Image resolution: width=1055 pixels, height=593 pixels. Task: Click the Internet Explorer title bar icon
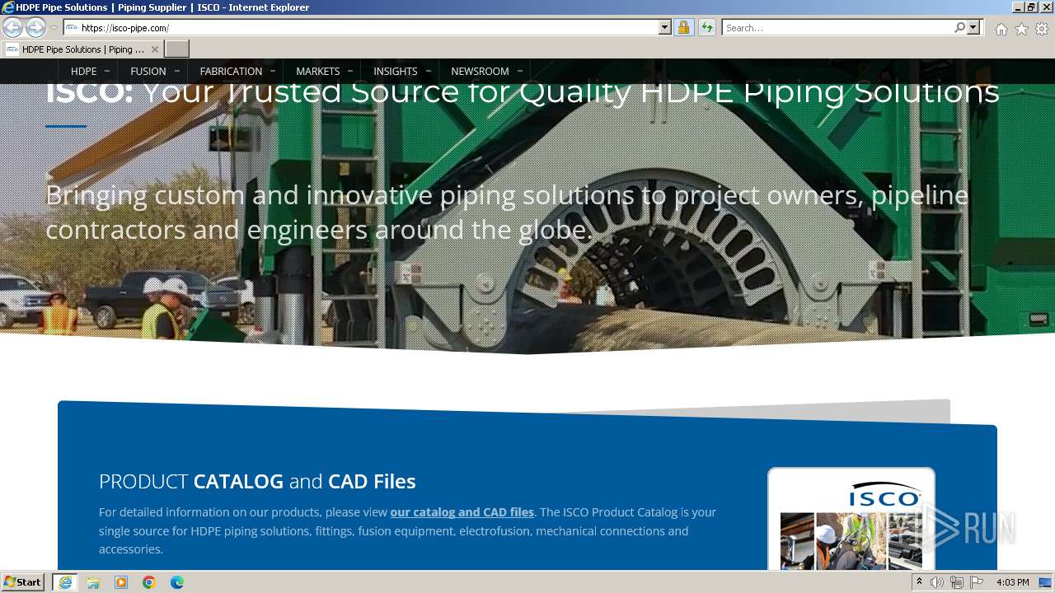coord(8,7)
